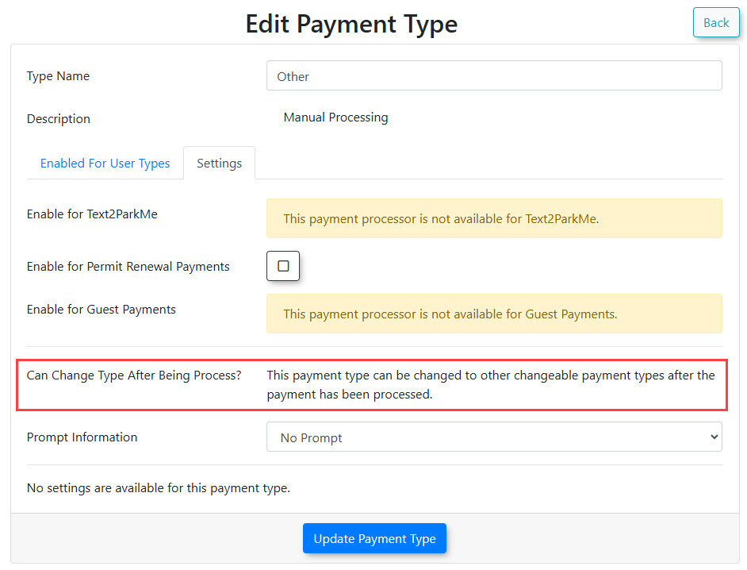Select the Settings tab
Viewport: 747px width, 570px height.
tap(219, 164)
